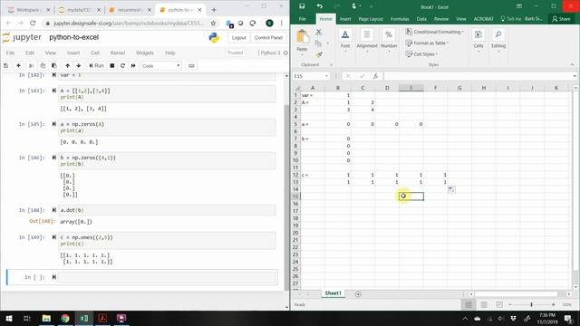580x326 pixels.
Task: Click the Trusted notebook indicator
Action: pyautogui.click(x=236, y=53)
